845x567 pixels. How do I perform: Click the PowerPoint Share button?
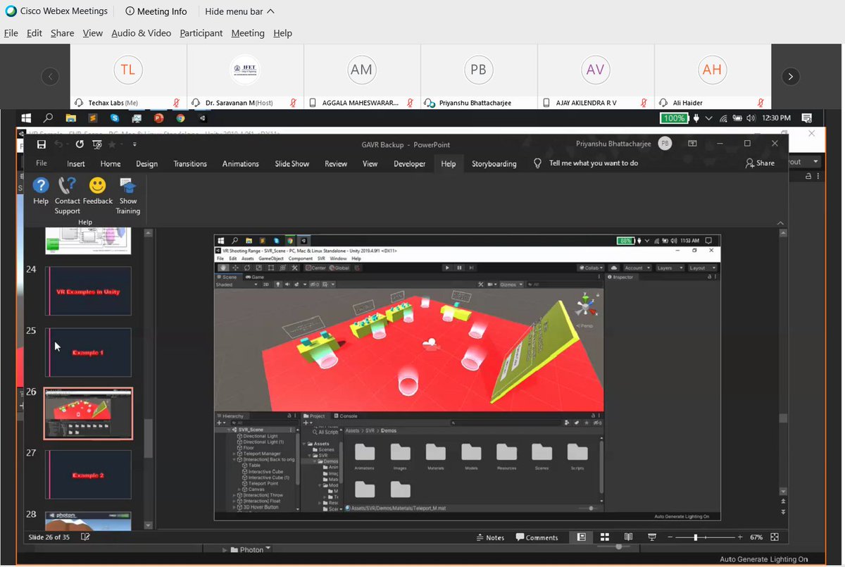[760, 163]
